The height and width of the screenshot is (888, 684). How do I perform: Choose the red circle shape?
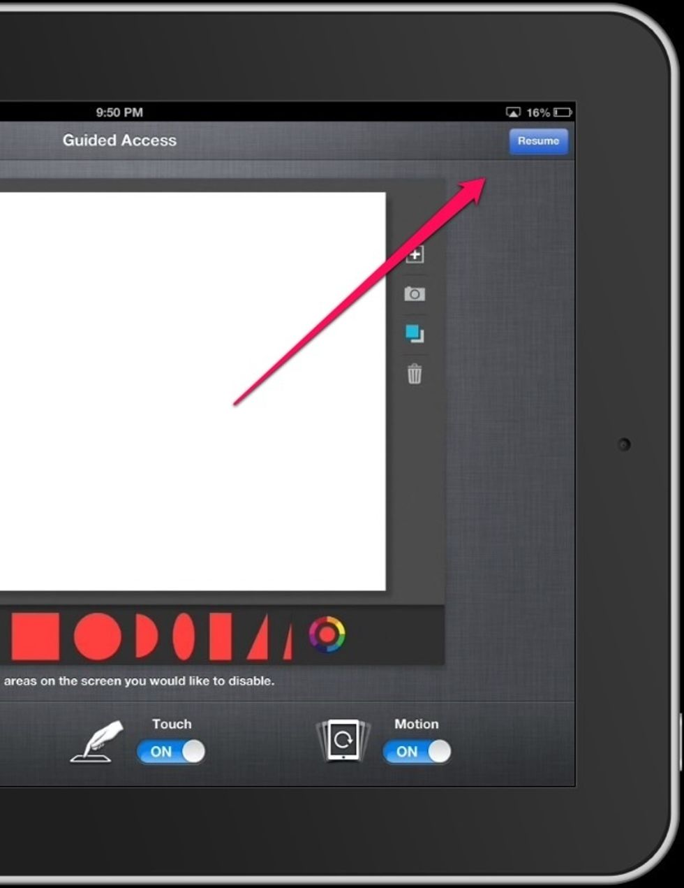click(97, 636)
